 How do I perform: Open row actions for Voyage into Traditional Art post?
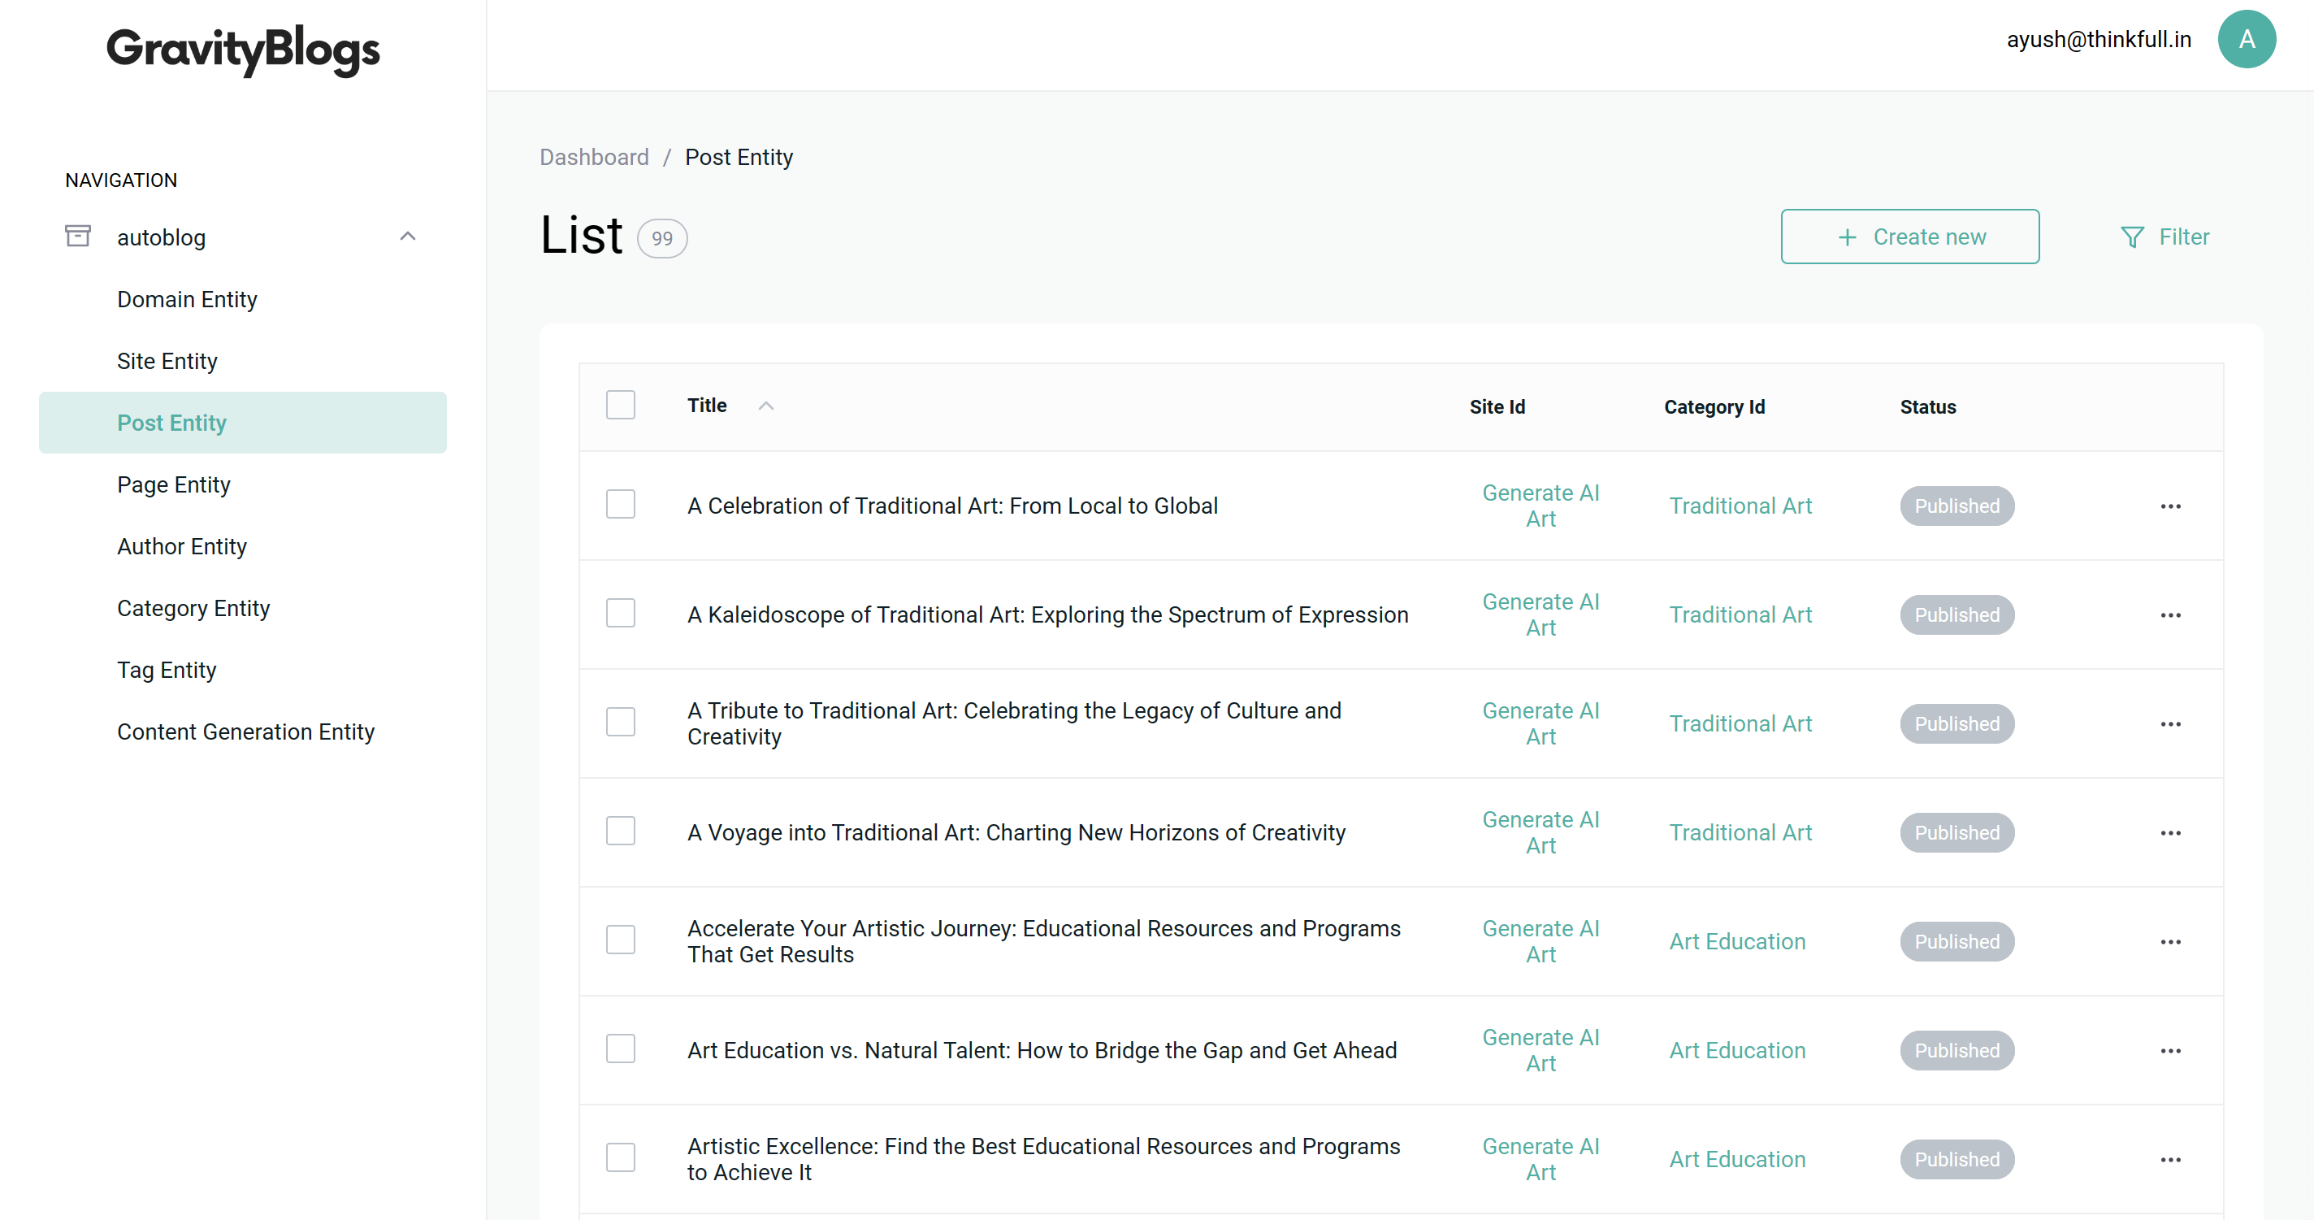[x=2170, y=833]
